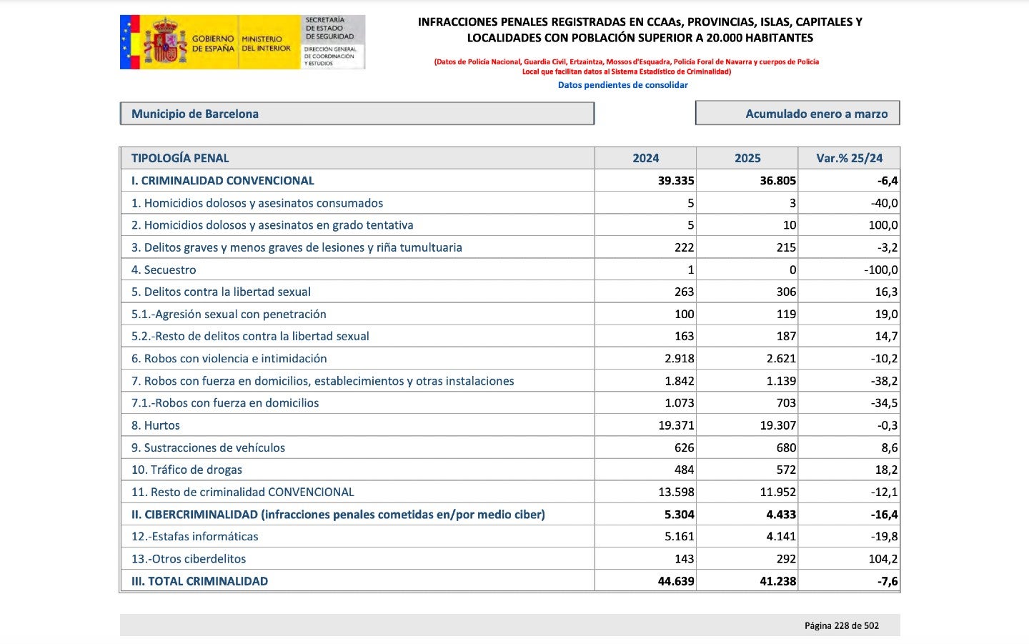
Task: Select the 'II. CIBERCRIMINALIDAD' row label
Action: click(338, 515)
